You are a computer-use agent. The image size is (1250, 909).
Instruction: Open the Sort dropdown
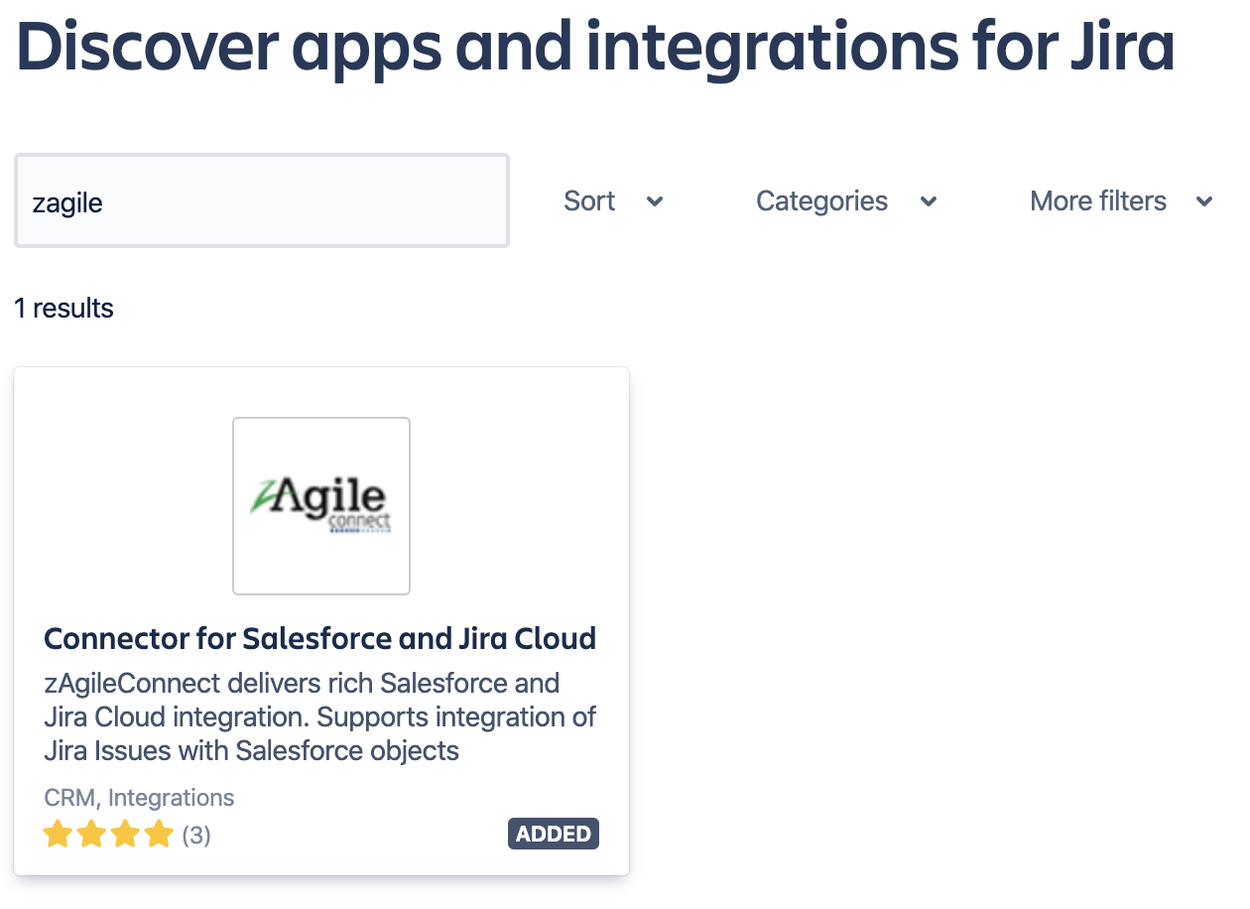click(590, 201)
